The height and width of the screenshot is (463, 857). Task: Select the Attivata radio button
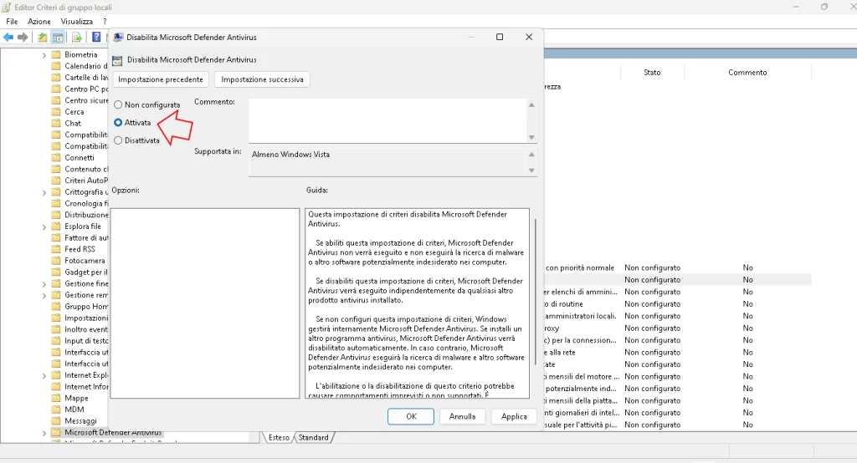pyautogui.click(x=118, y=123)
